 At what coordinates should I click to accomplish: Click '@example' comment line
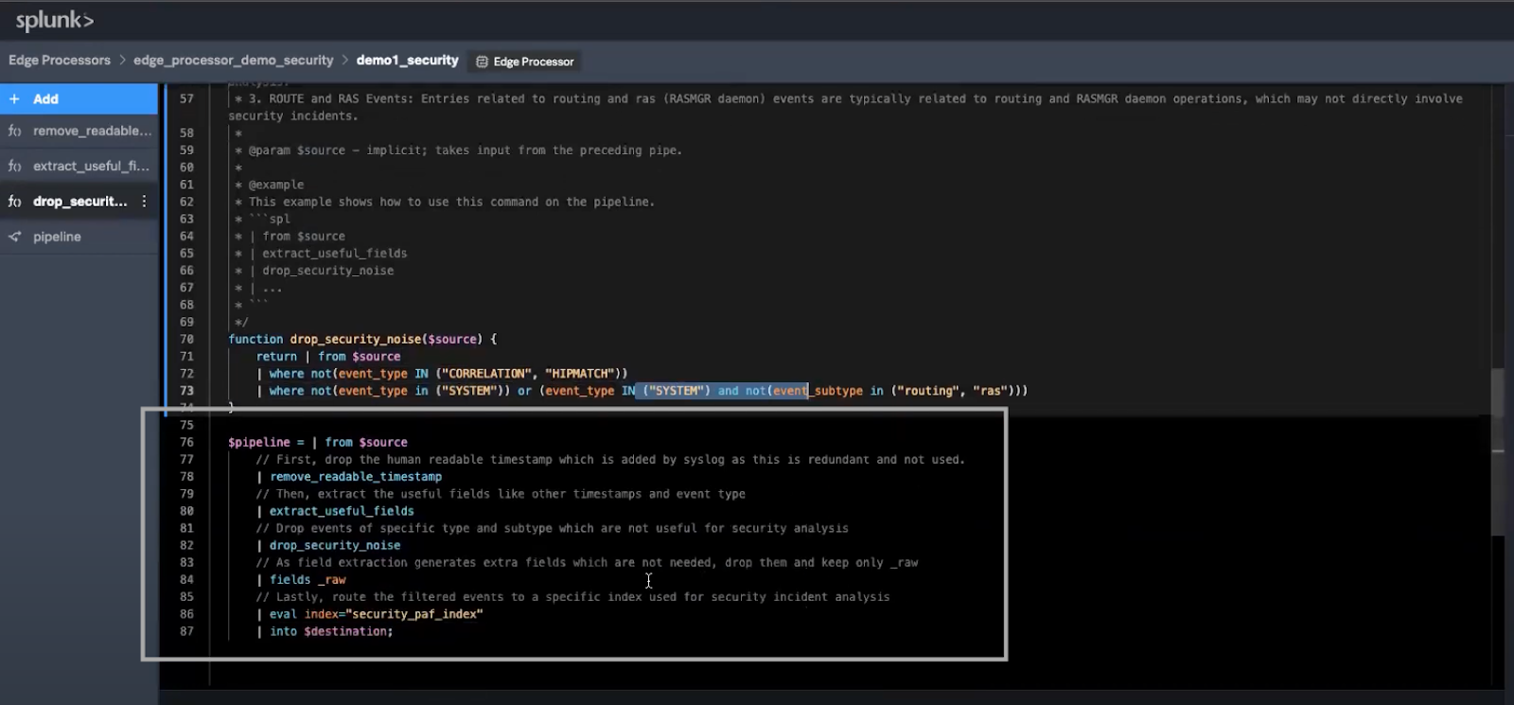[x=270, y=185]
